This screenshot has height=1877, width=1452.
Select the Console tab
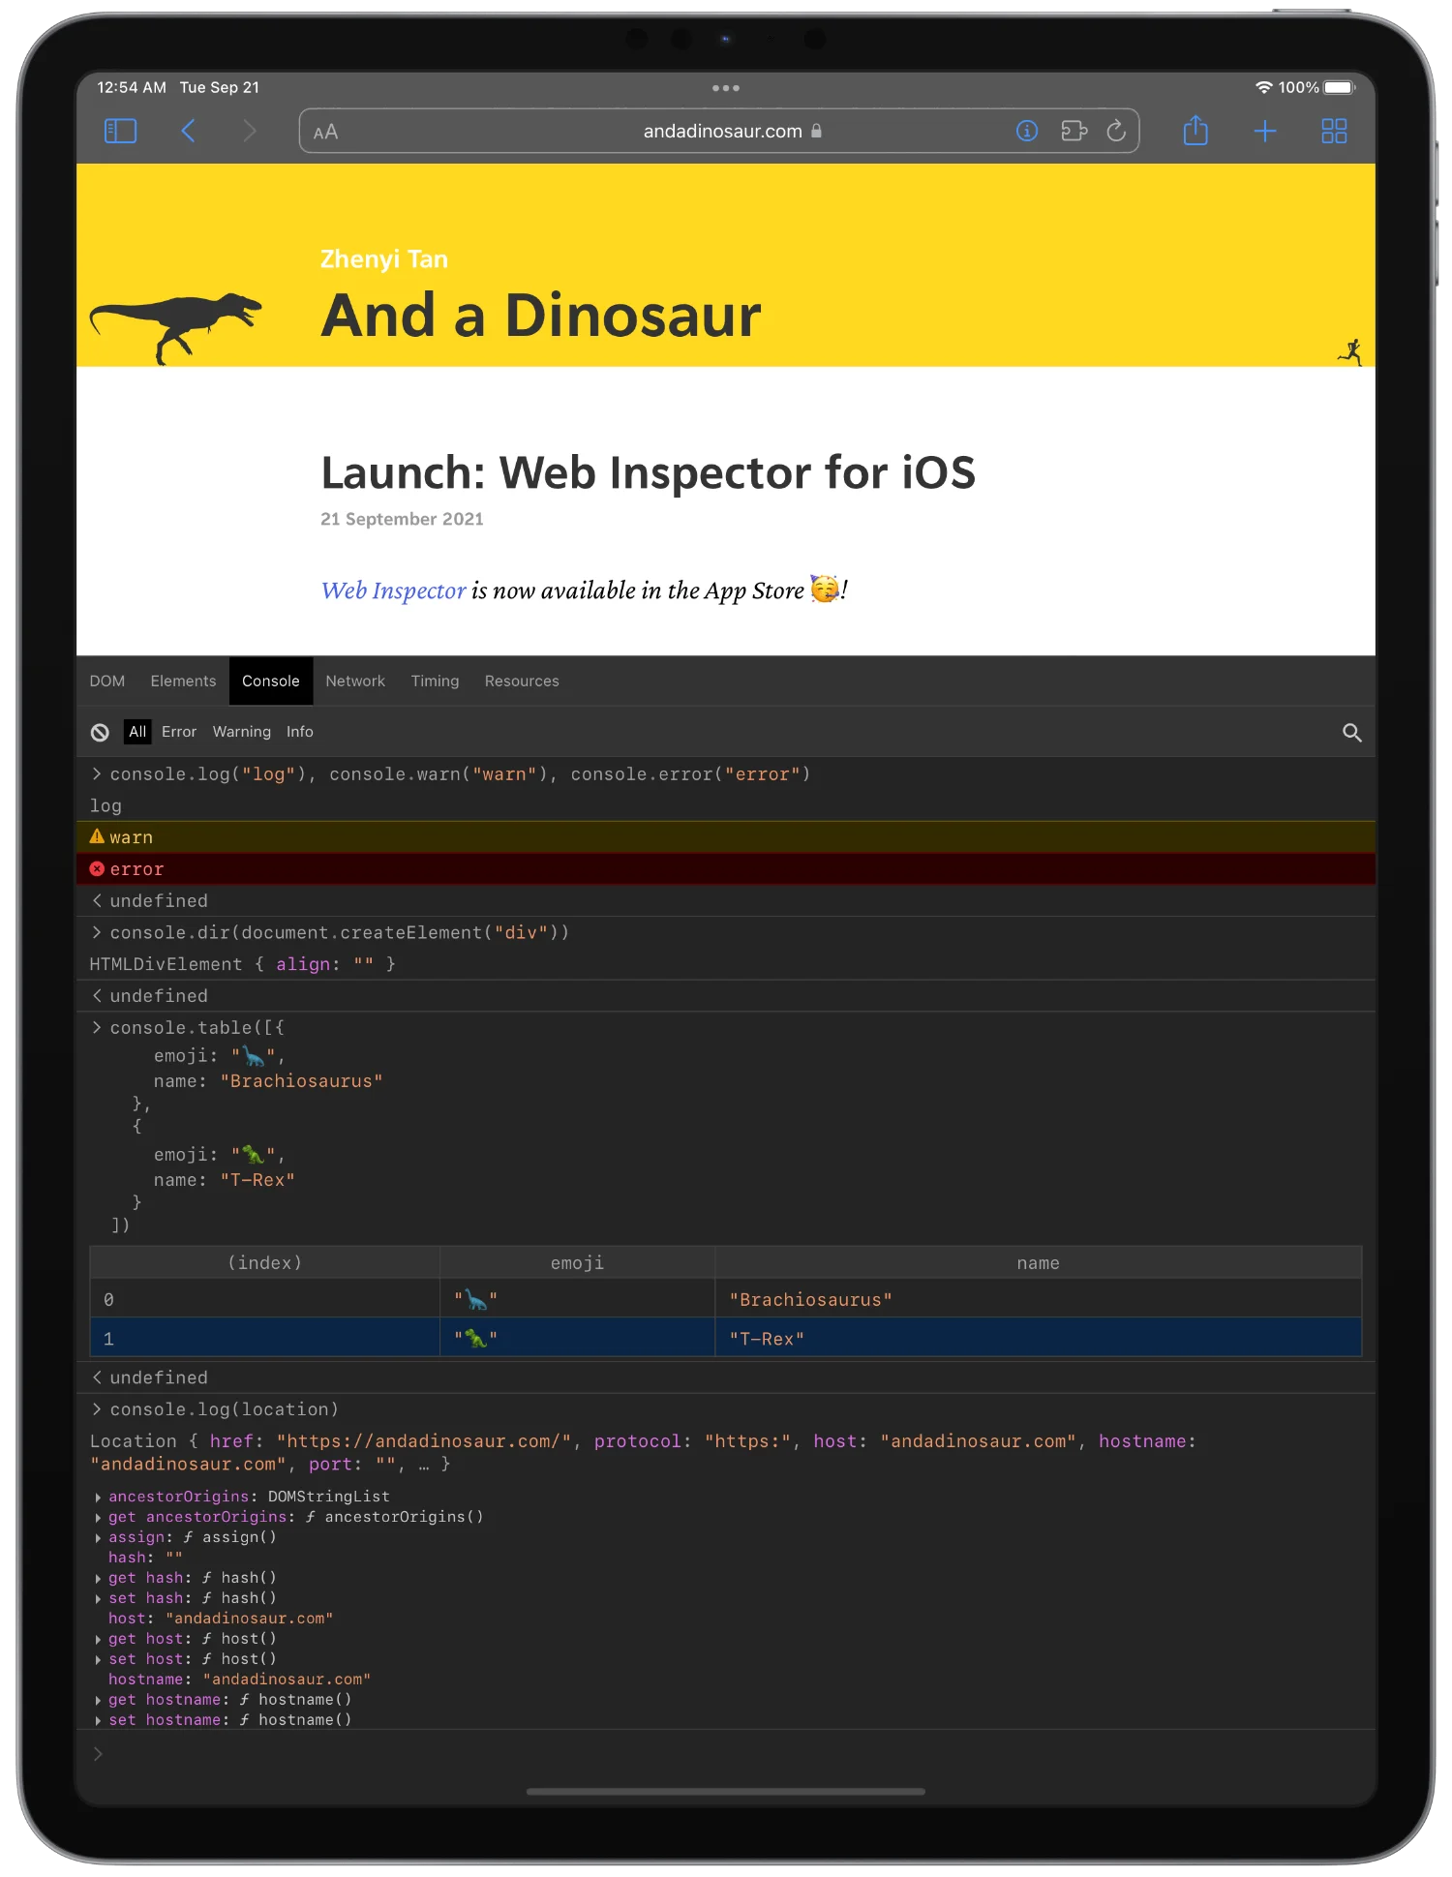[271, 681]
